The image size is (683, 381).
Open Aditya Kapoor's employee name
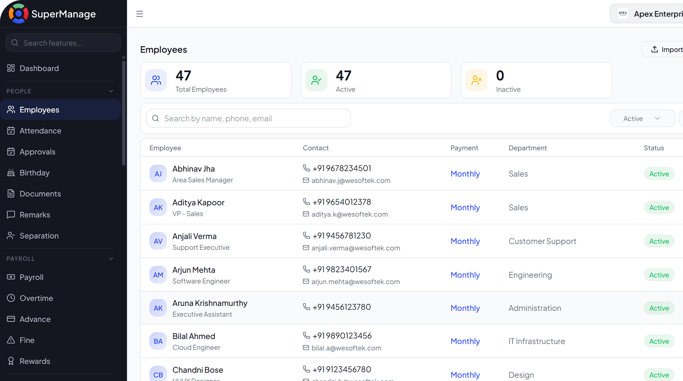click(x=198, y=202)
